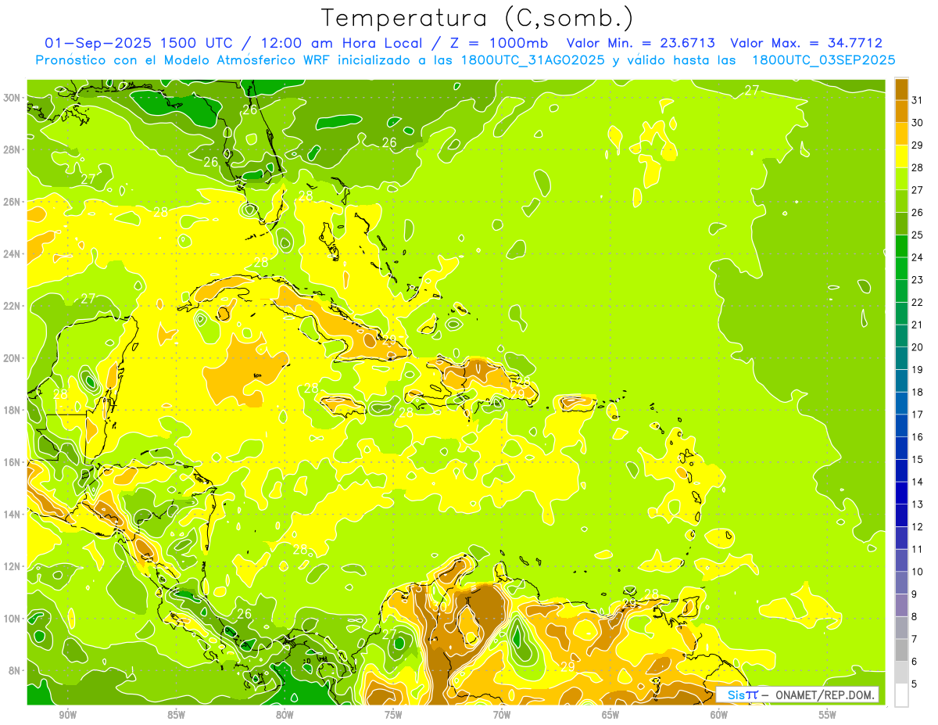Click the '16N' latitude axis label

(x=13, y=462)
